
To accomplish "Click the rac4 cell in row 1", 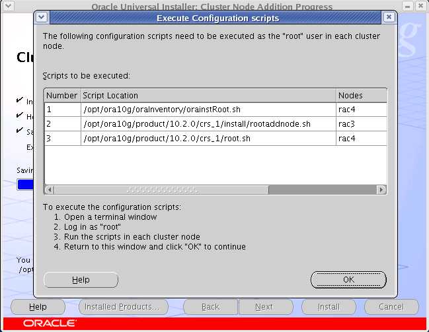I will click(x=362, y=110).
